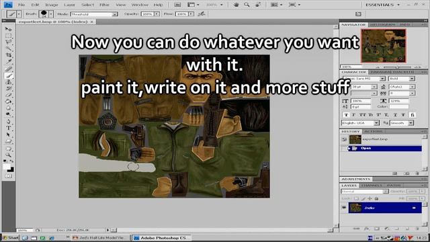Image resolution: width=430 pixels, height=242 pixels.
Task: Enable airbrush mode in the options bar
Action: [x=202, y=13]
